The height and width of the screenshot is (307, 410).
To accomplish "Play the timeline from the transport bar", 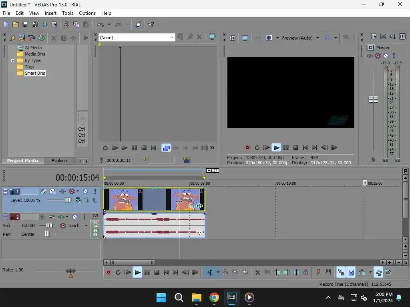I will (x=137, y=273).
